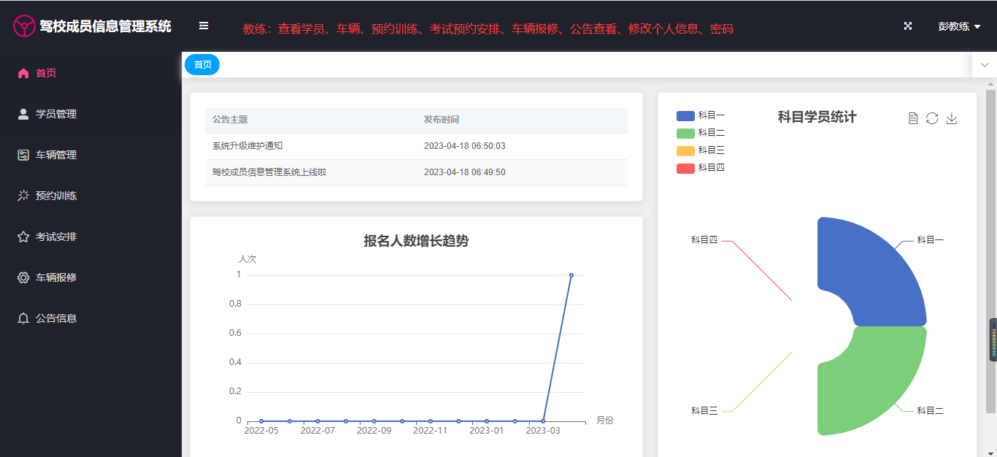Click the 科目一 pie label on chart
The width and height of the screenshot is (997, 457).
point(930,240)
